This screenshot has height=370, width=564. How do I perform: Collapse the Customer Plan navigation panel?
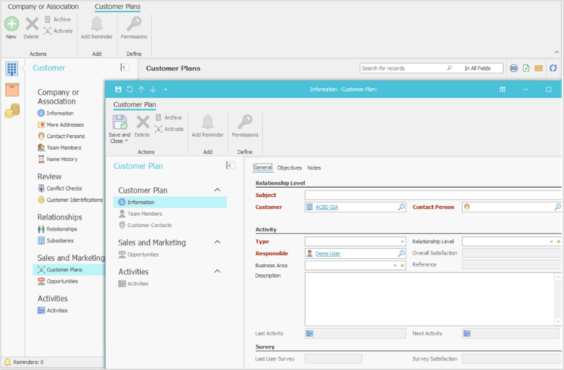click(230, 166)
